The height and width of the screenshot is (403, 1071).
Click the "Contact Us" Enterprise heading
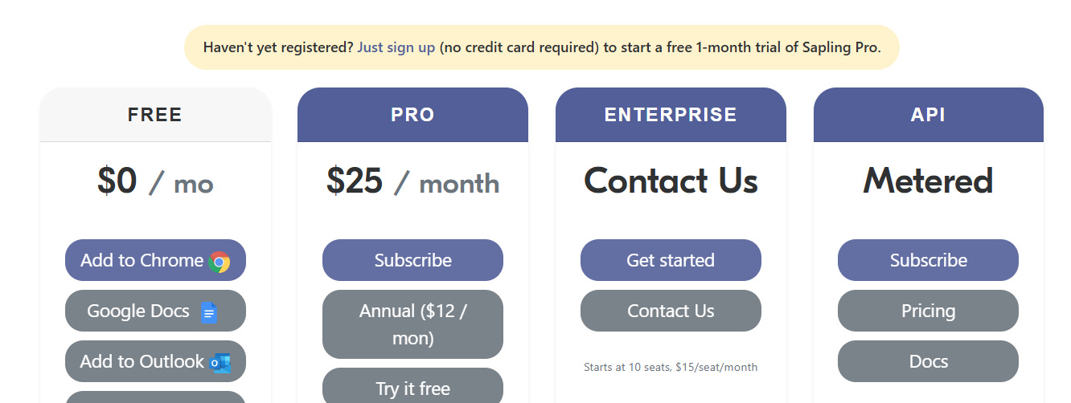coord(671,181)
